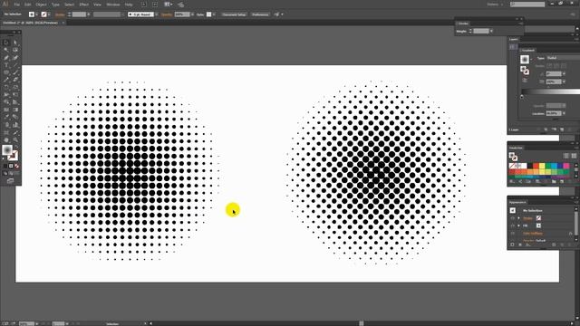Select the Scale tool

(x=15, y=88)
